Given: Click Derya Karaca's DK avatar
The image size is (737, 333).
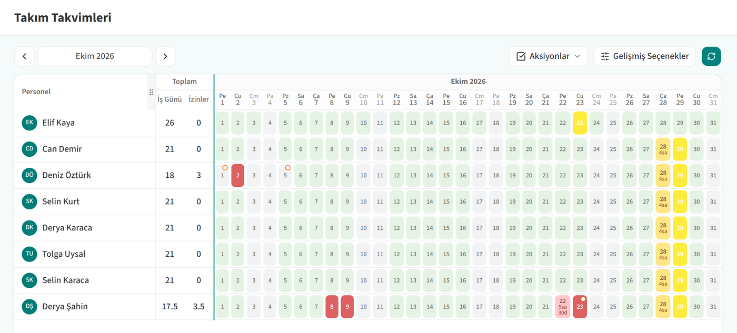Looking at the screenshot, I should (29, 228).
